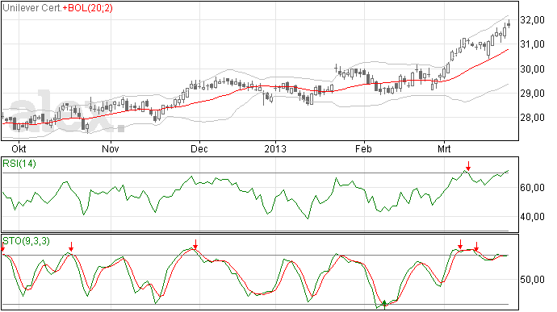557x312 pixels.
Task: Select the 2013 date axis label
Action: [275, 148]
